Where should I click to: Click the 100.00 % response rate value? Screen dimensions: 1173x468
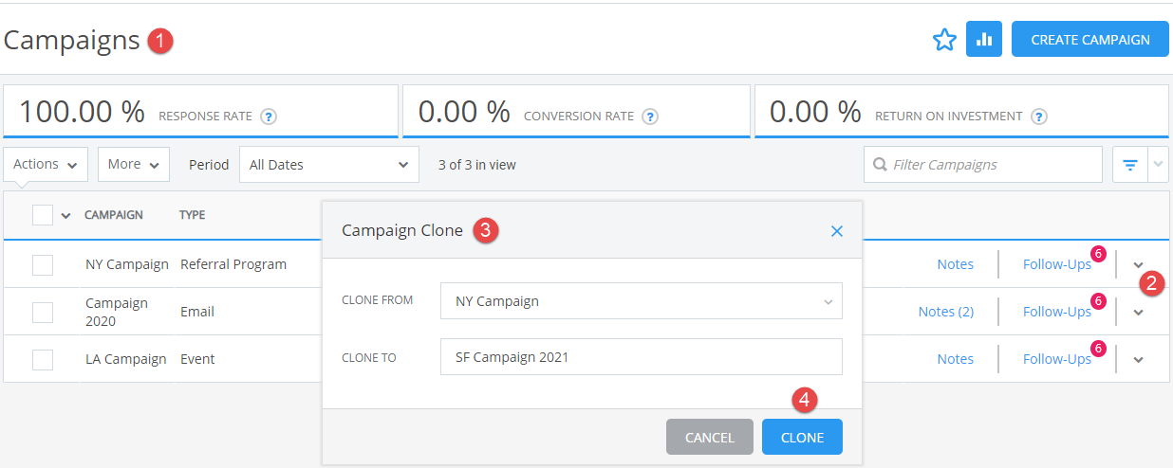coord(82,112)
